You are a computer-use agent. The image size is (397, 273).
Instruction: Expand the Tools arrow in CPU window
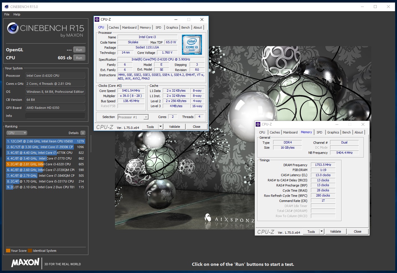coord(160,127)
